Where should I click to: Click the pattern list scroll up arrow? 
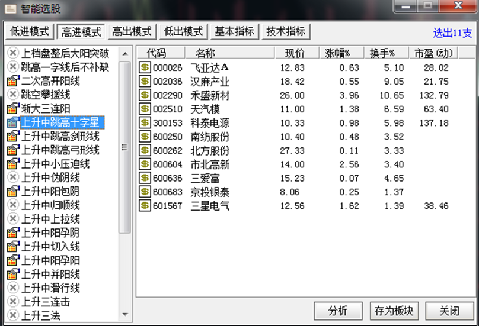click(125, 54)
